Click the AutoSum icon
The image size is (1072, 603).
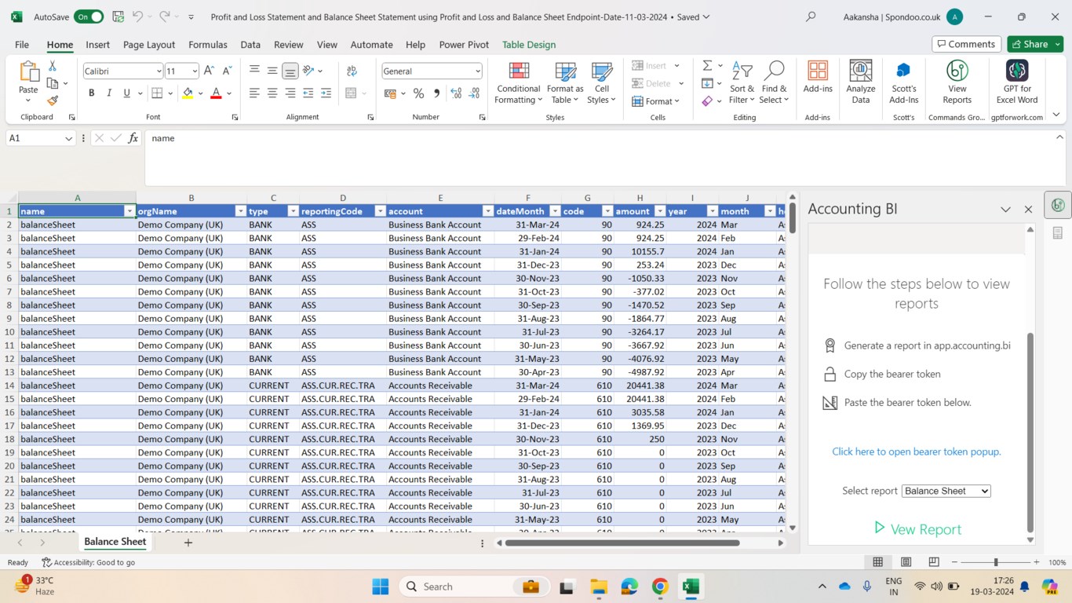click(707, 66)
